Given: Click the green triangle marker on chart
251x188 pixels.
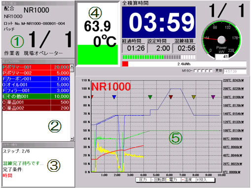Looking at the screenshot, I should coord(150,97).
